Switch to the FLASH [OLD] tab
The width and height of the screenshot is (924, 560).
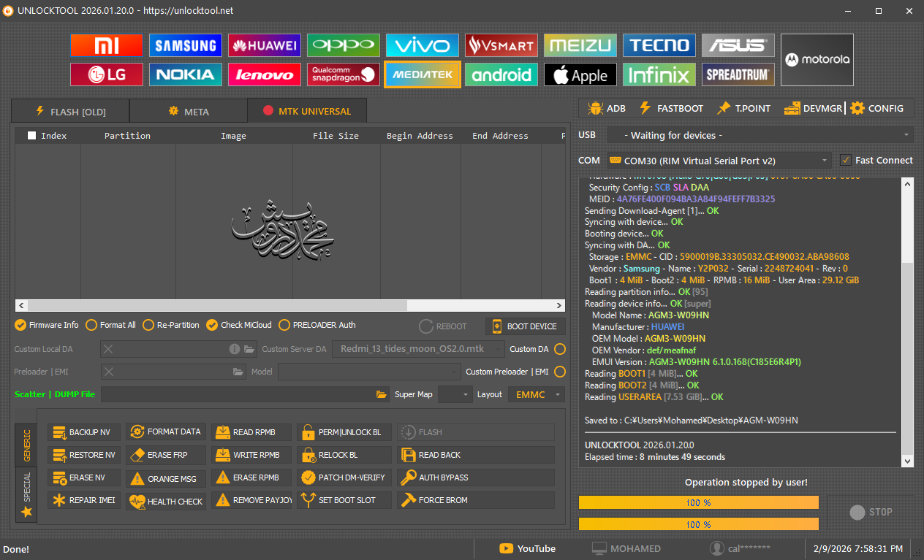coord(70,112)
